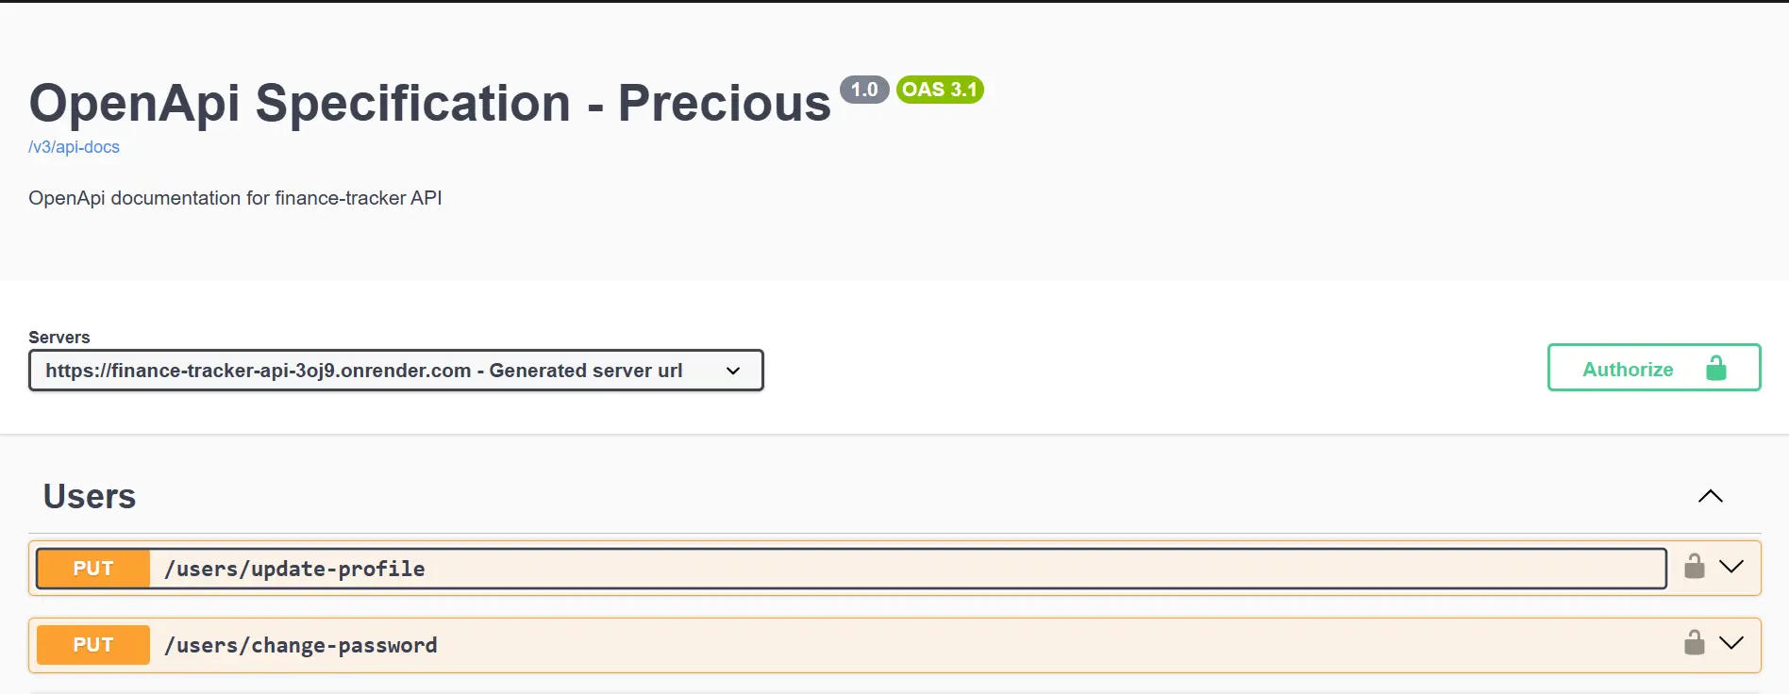Select the /users/change-password path text
Image resolution: width=1789 pixels, height=694 pixels.
click(x=301, y=645)
